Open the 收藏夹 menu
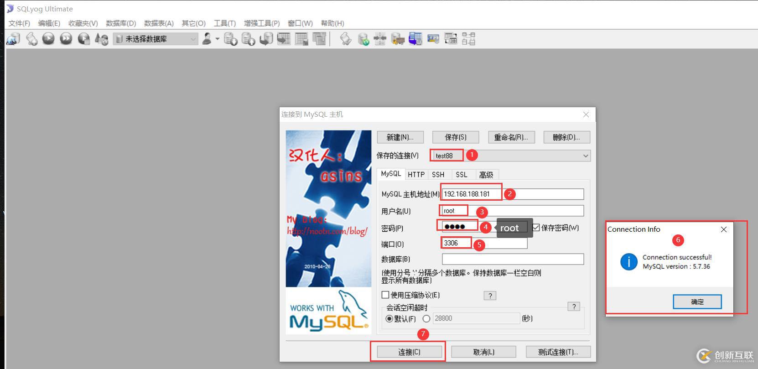The image size is (758, 369). [83, 23]
